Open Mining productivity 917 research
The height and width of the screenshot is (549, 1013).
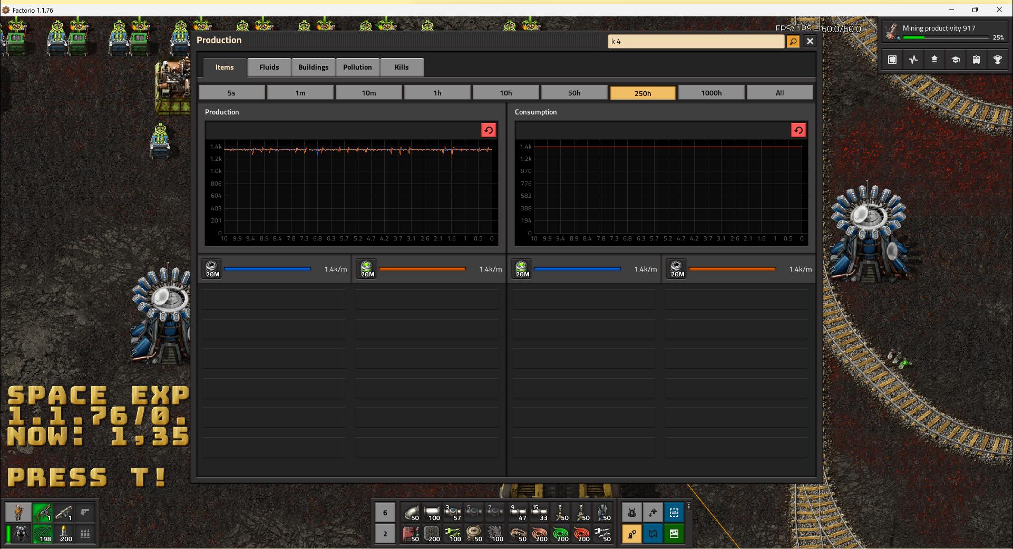[944, 32]
